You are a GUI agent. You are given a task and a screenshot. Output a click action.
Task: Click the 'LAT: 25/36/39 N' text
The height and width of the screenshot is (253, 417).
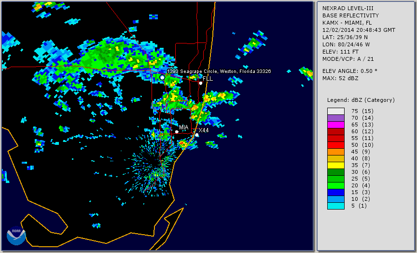click(345, 37)
